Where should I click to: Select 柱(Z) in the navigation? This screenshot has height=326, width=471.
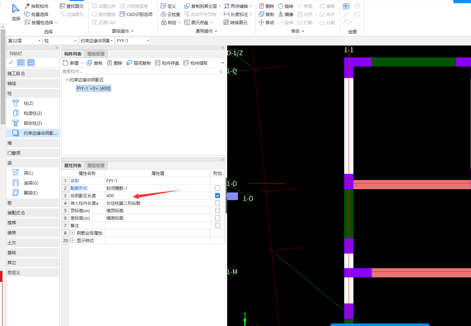coord(33,103)
